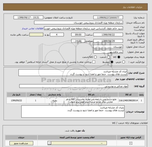Click the توضیحات خریدار text area
The image size is (152, 147).
73,112
